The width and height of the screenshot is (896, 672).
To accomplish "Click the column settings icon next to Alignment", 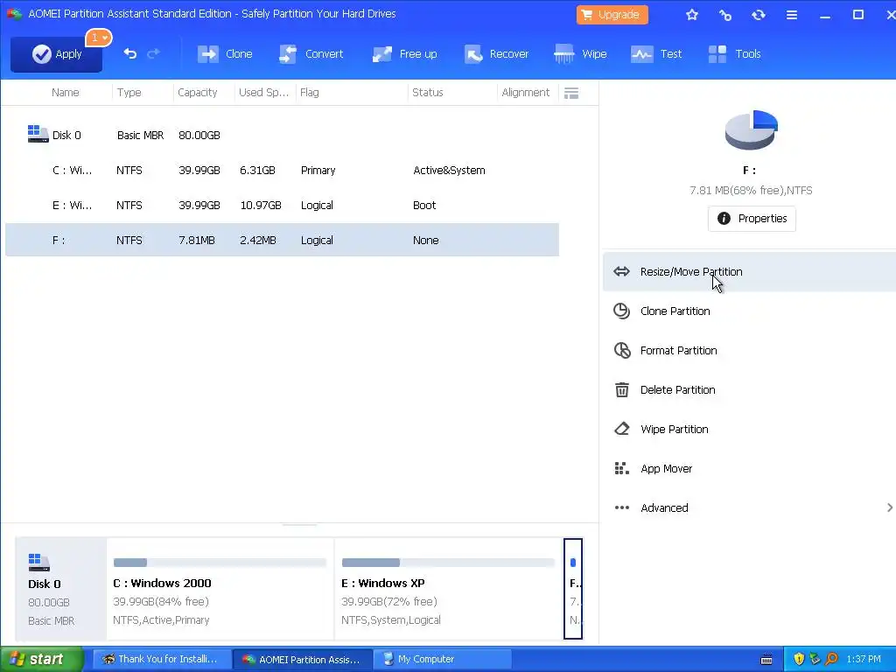I will pos(571,93).
